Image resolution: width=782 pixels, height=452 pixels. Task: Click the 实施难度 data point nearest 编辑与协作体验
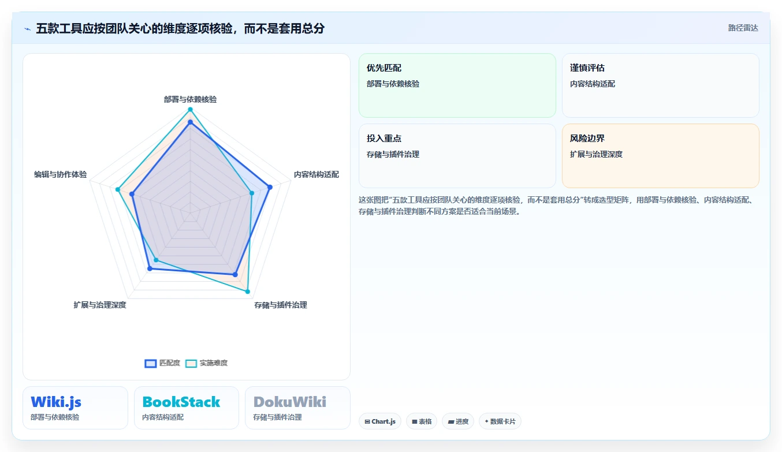click(118, 189)
